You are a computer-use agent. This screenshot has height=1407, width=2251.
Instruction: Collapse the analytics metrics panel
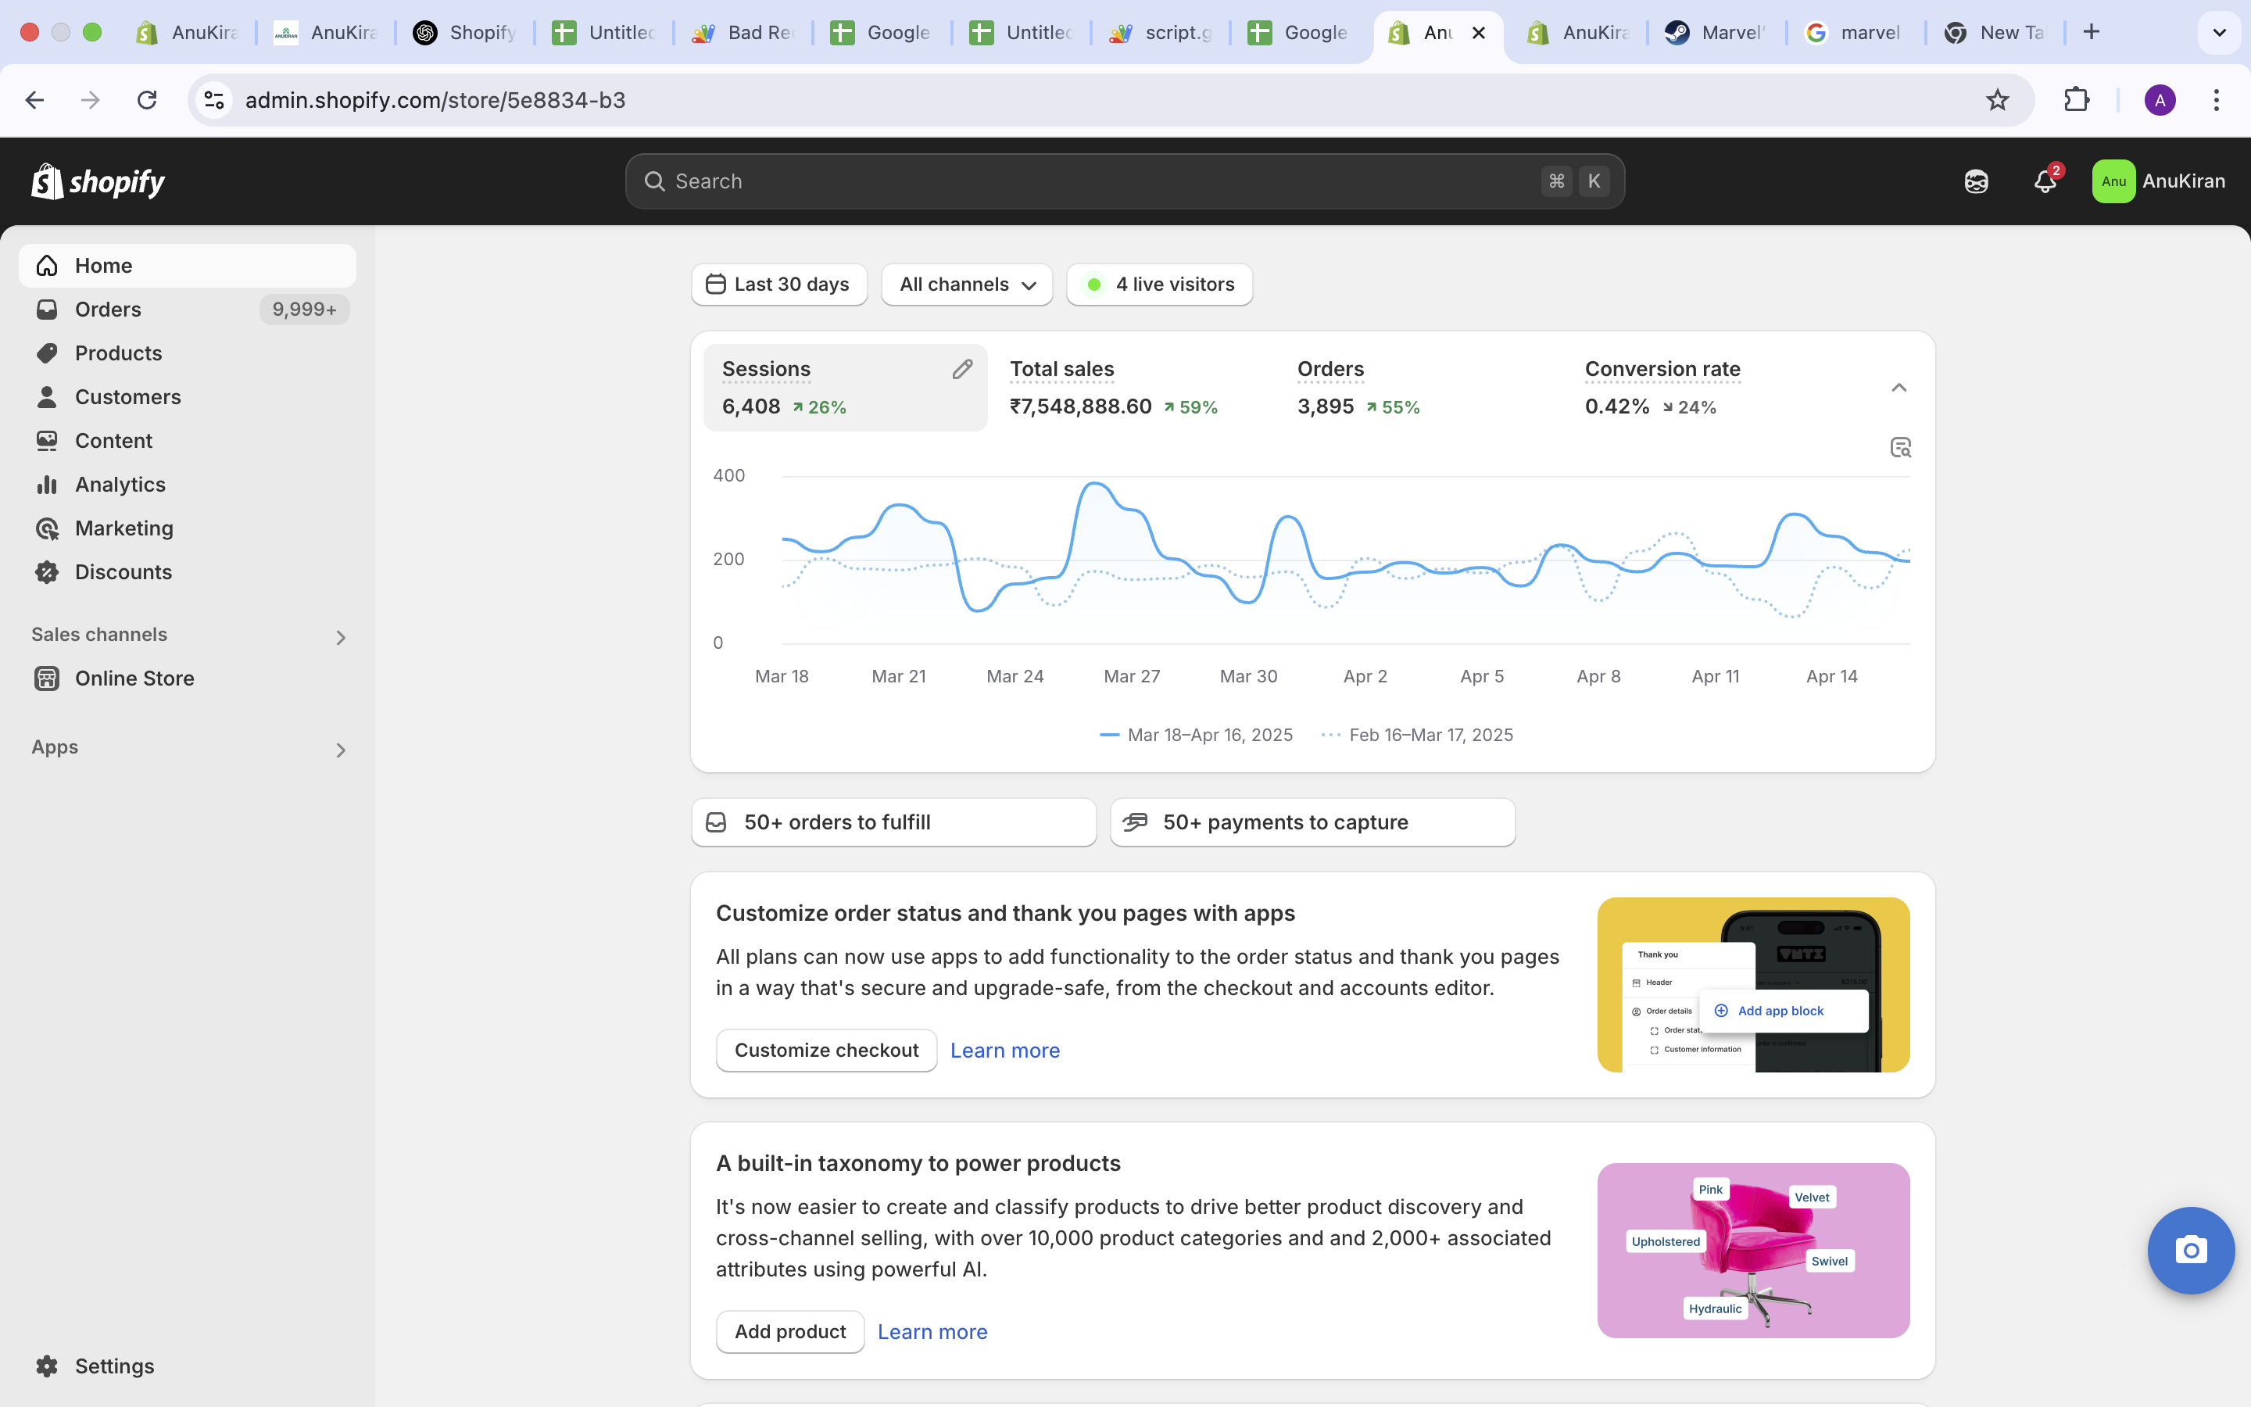point(1898,387)
